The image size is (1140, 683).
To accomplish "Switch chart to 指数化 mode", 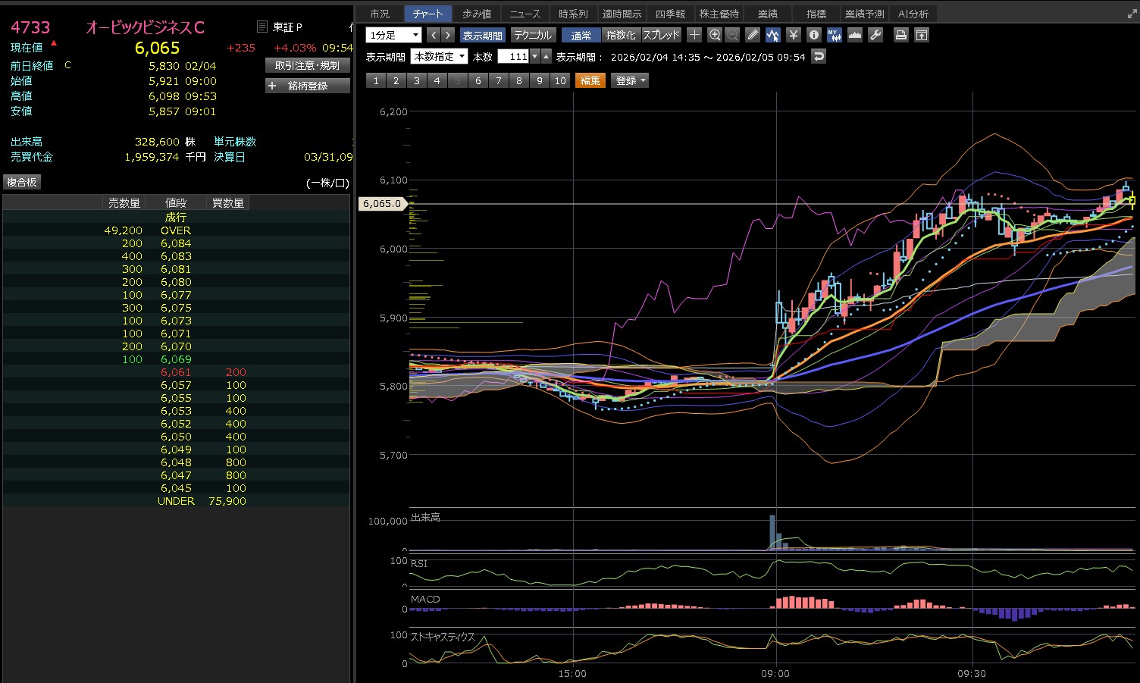I will point(621,36).
